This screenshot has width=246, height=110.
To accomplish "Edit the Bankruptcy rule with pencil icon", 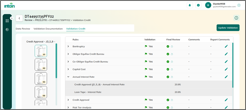I will (226, 46).
